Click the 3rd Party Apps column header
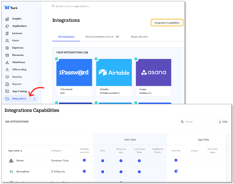The image size is (233, 184). point(213,151)
